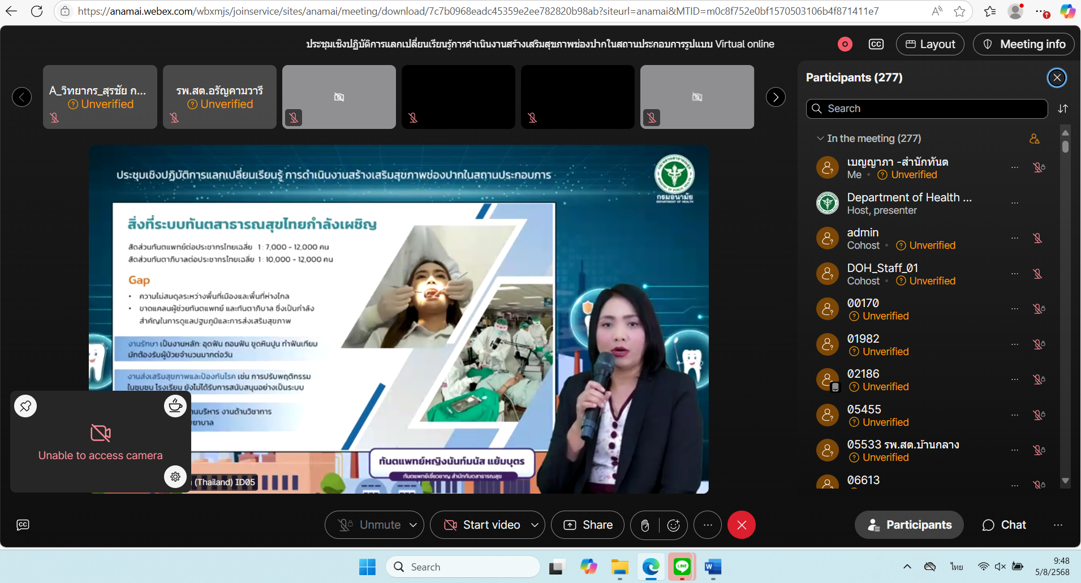Image resolution: width=1081 pixels, height=583 pixels.
Task: Toggle Unmute microphone button
Action: pyautogui.click(x=369, y=525)
